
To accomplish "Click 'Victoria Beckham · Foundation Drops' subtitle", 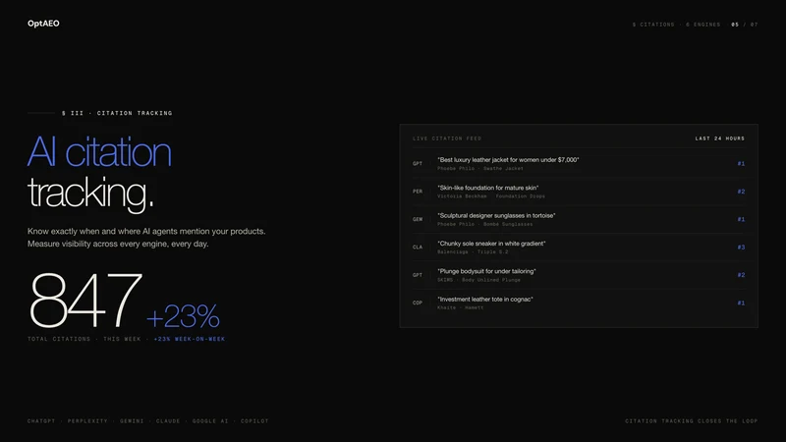I will coord(490,196).
